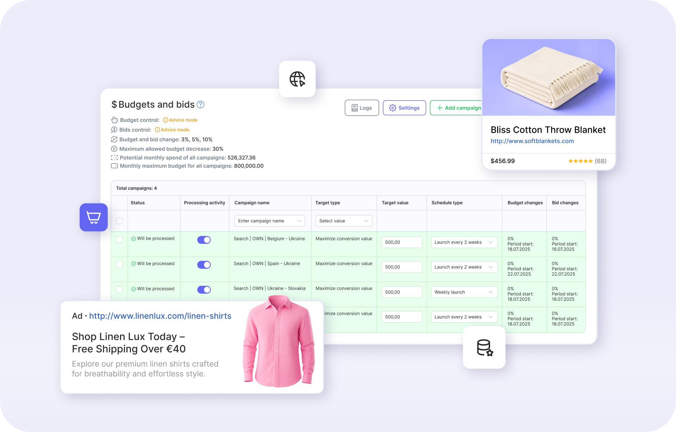Click the database with star icon tile

[x=484, y=347]
